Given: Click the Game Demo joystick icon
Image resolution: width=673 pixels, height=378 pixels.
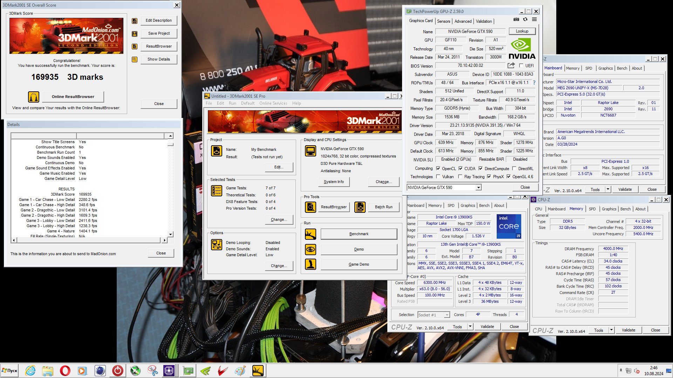Looking at the screenshot, I should (311, 264).
